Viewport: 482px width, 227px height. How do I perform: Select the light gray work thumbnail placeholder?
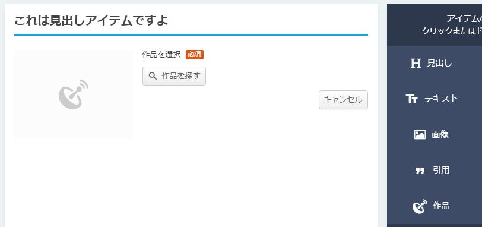click(74, 94)
